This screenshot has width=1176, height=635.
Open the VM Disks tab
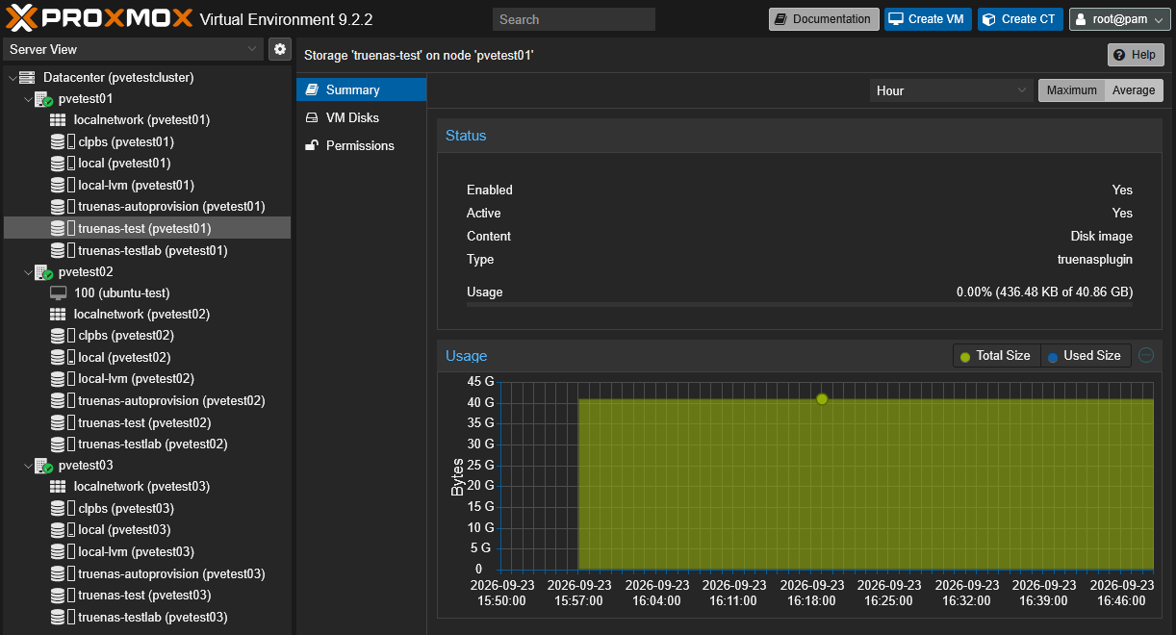pyautogui.click(x=361, y=117)
